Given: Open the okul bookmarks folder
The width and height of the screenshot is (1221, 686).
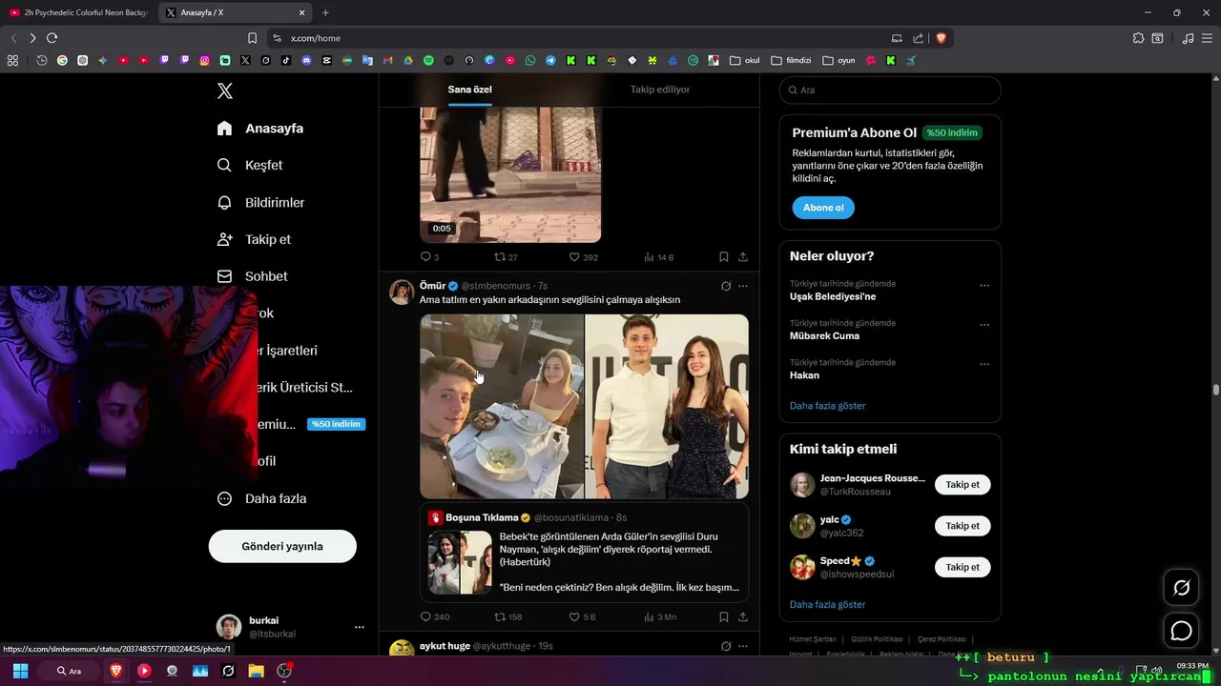Looking at the screenshot, I should [745, 60].
